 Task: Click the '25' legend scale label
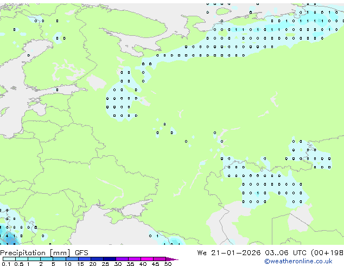105,264
